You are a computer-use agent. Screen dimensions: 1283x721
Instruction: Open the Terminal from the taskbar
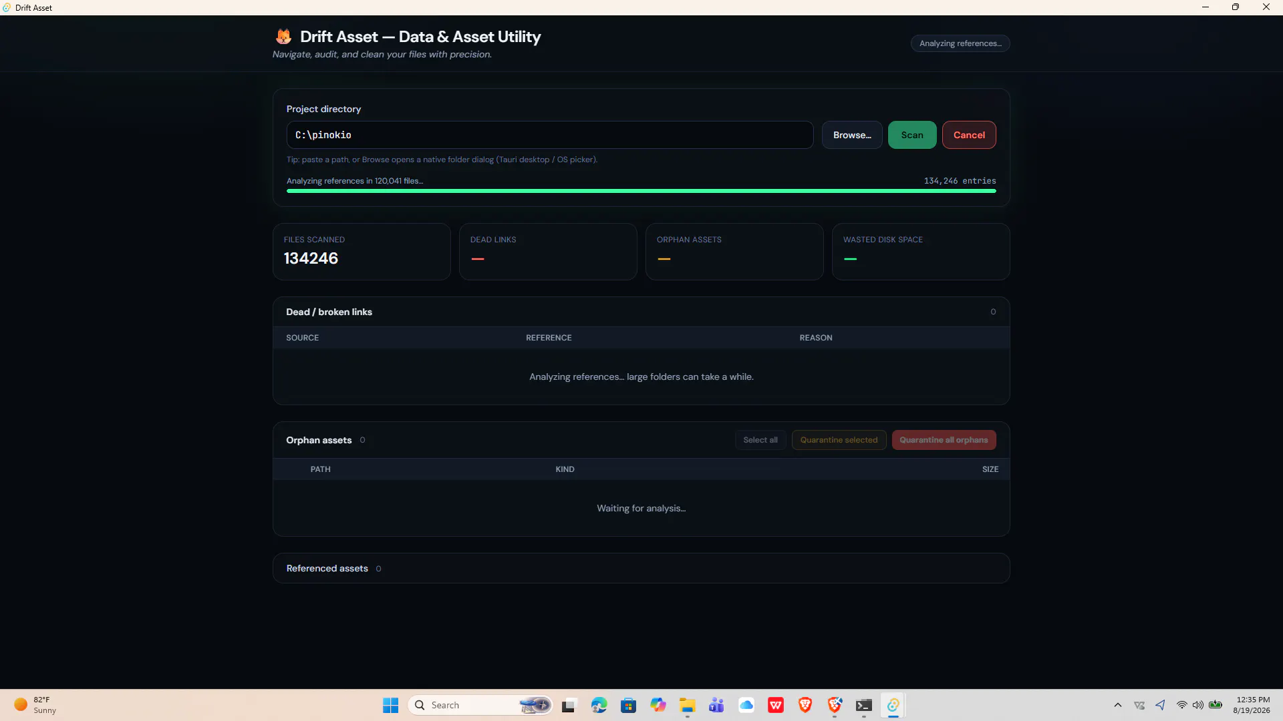point(864,705)
